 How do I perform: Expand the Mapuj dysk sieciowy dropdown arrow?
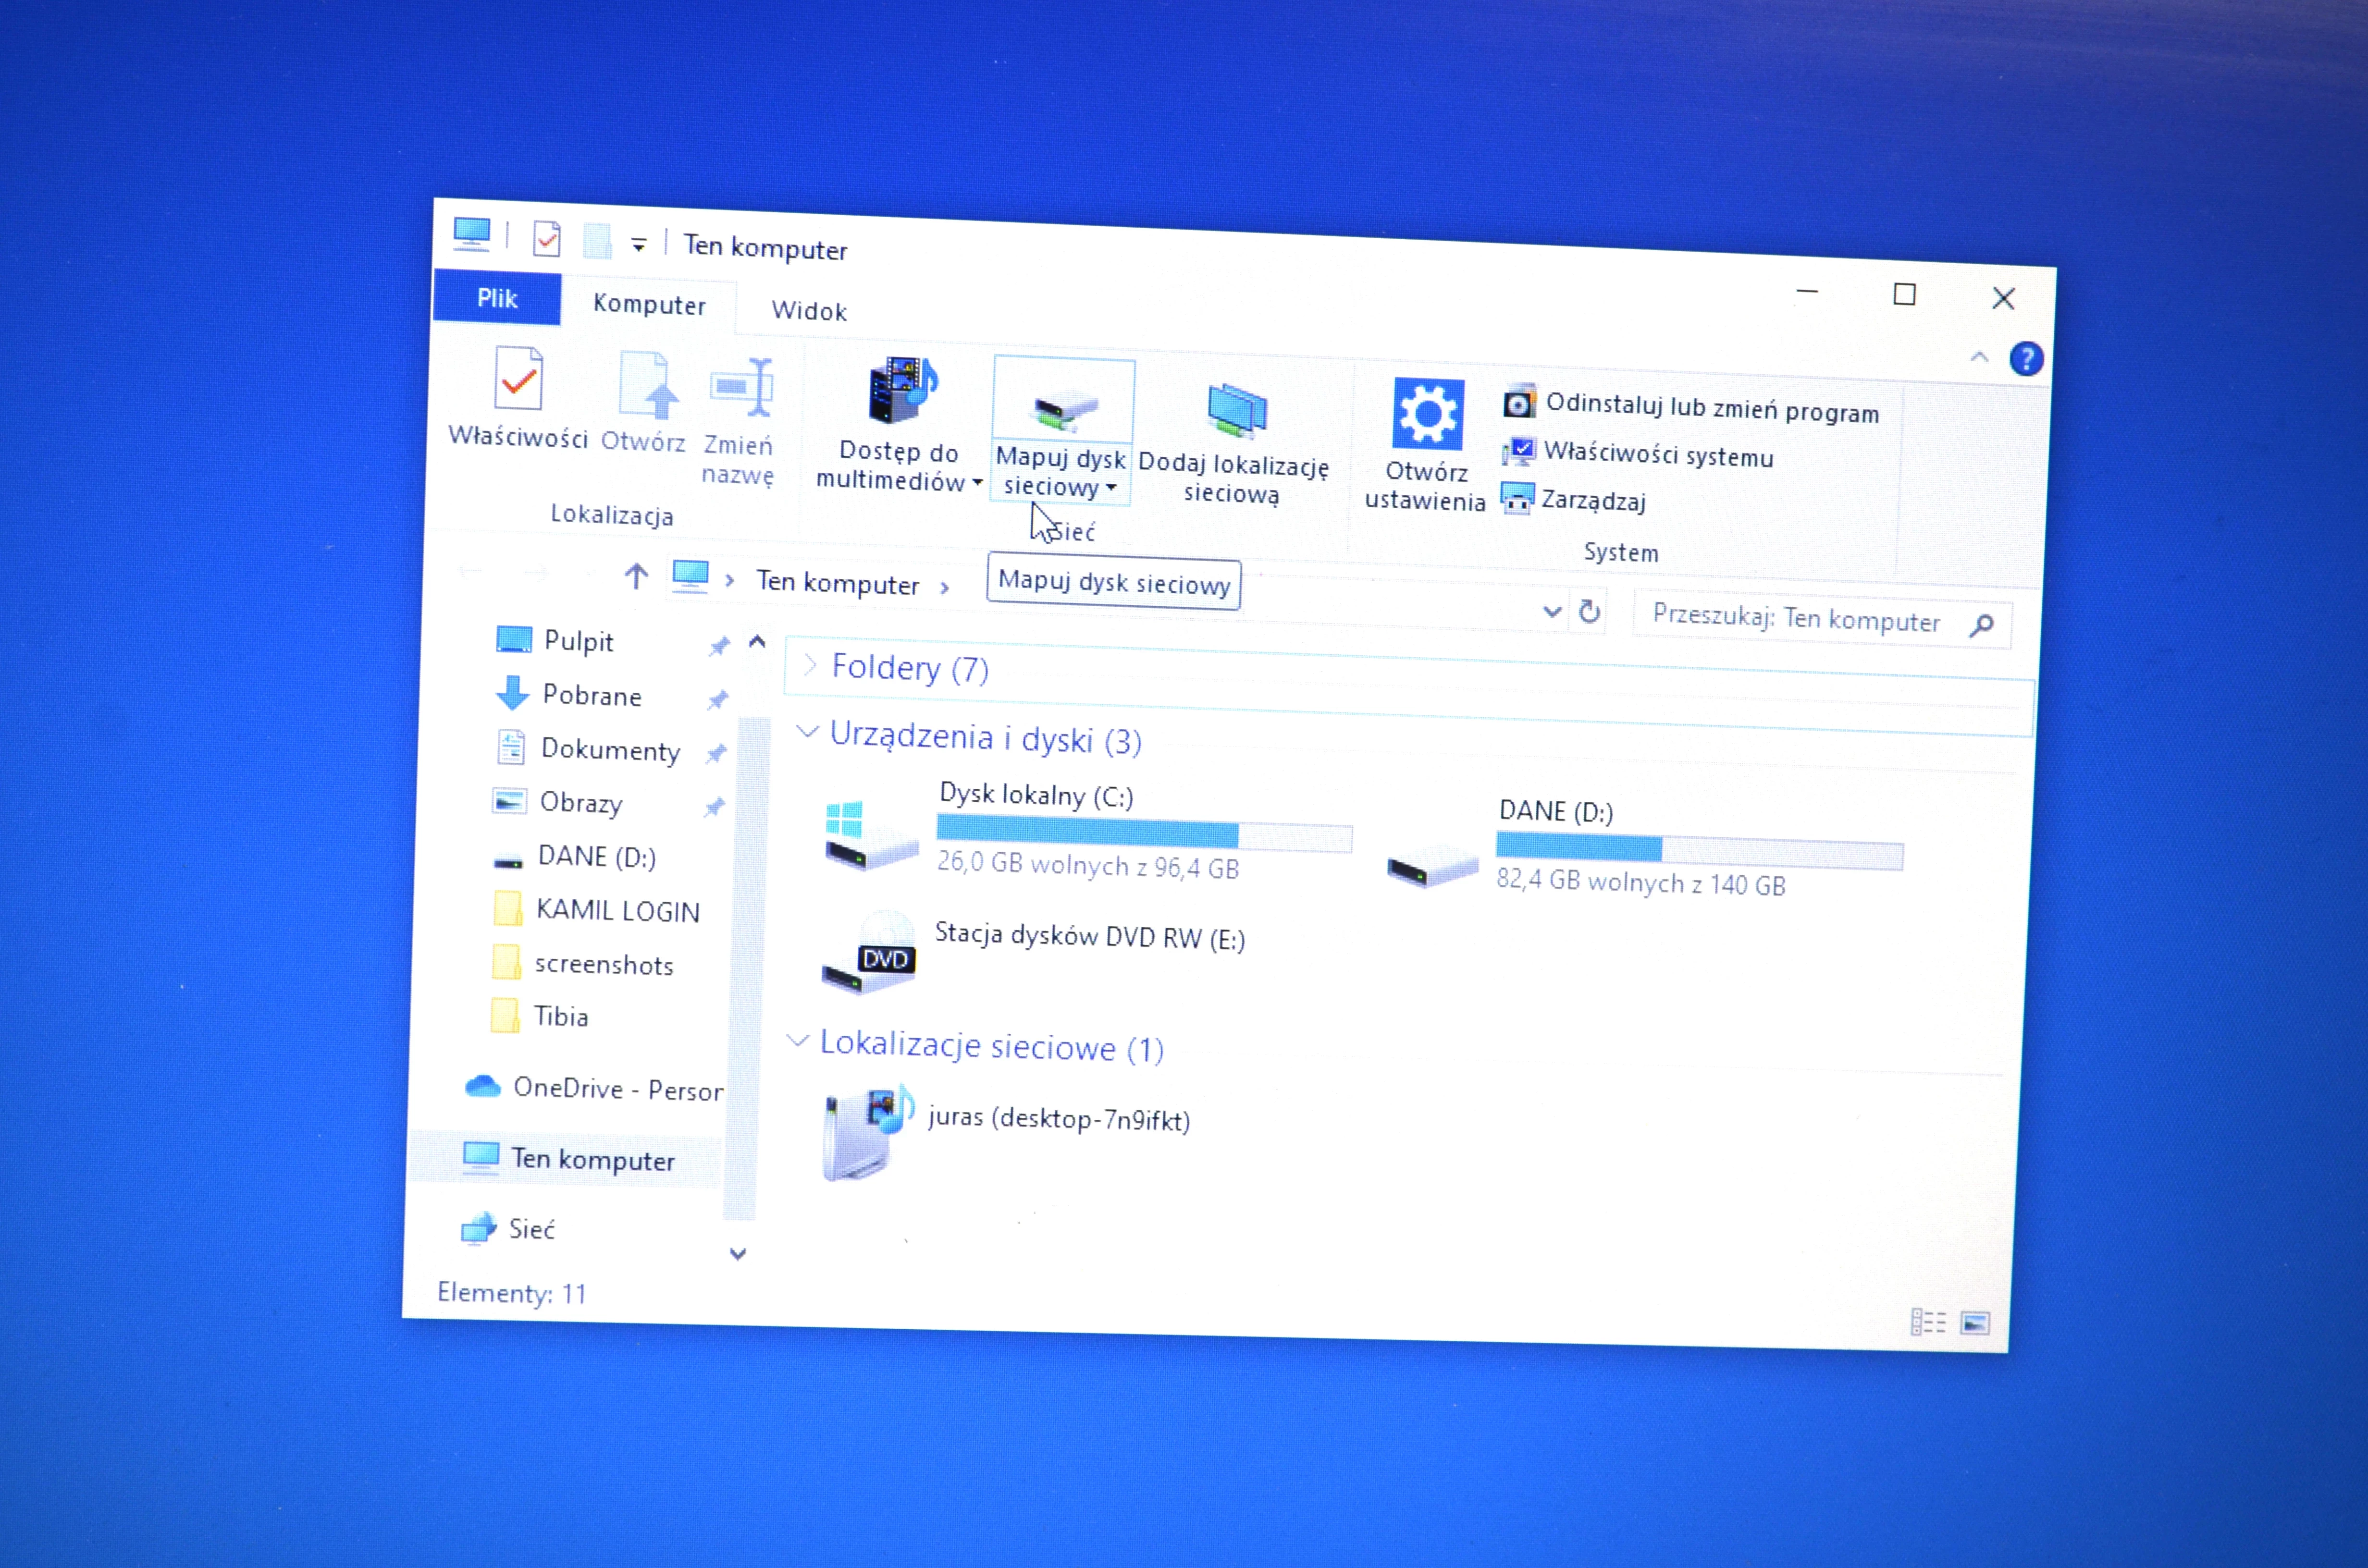click(1111, 488)
